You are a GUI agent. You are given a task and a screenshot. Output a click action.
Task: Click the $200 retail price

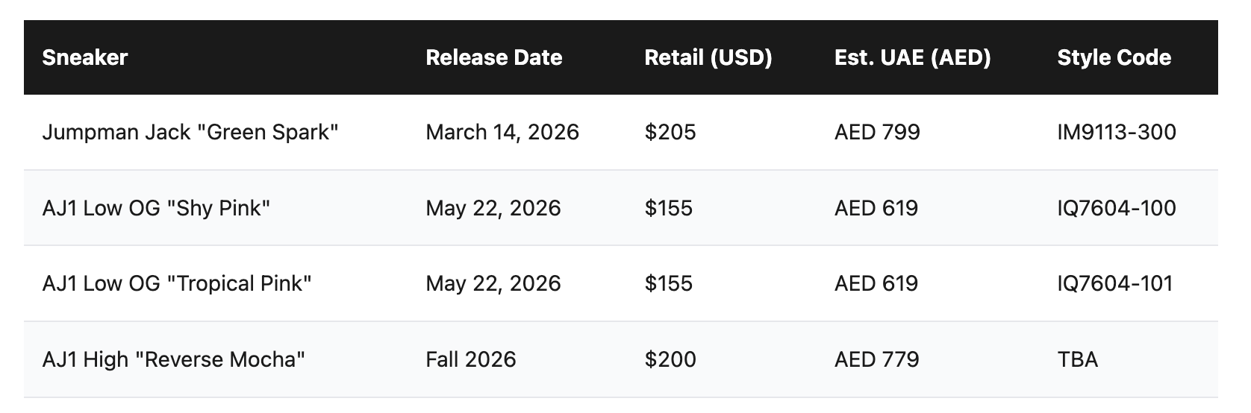tap(670, 359)
